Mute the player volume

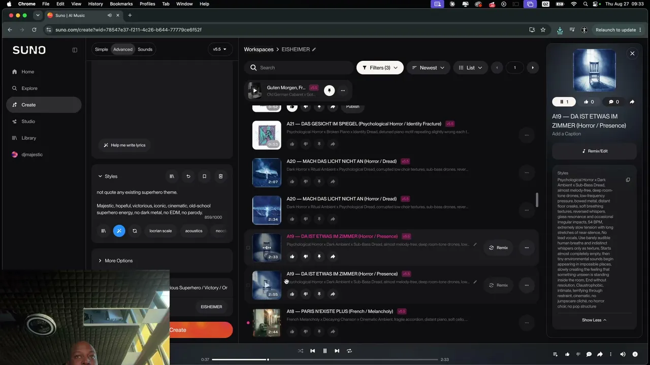click(623, 354)
